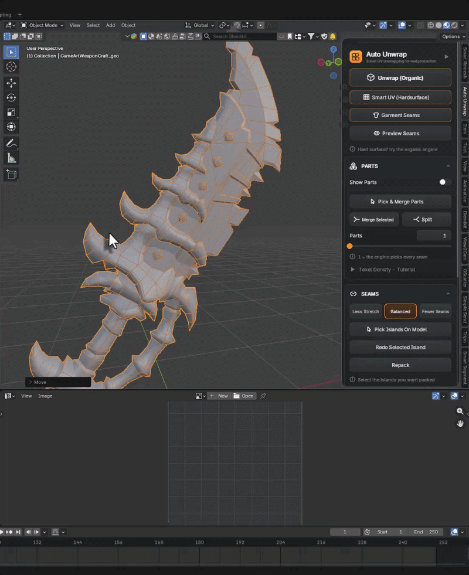The width and height of the screenshot is (469, 575).
Task: Click the current frame number field
Action: point(345,532)
